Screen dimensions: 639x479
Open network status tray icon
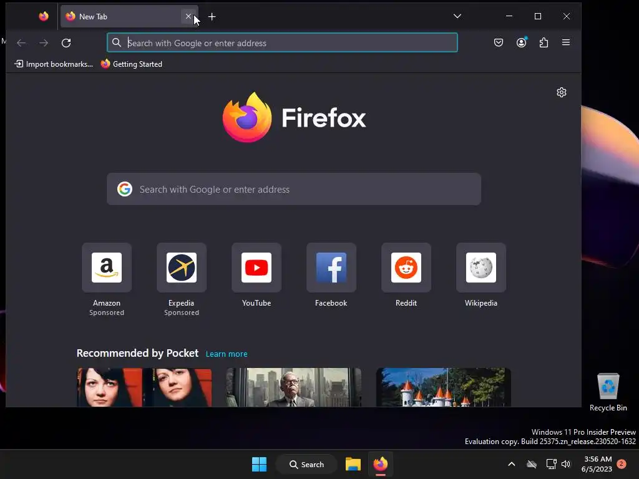click(x=551, y=464)
